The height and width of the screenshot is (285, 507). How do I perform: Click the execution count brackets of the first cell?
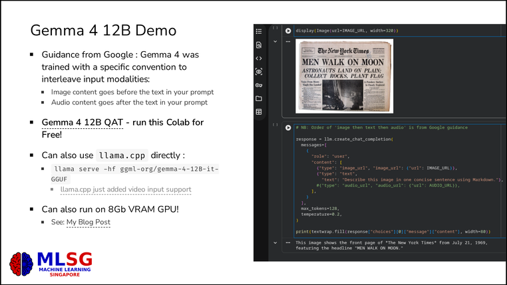pos(275,28)
